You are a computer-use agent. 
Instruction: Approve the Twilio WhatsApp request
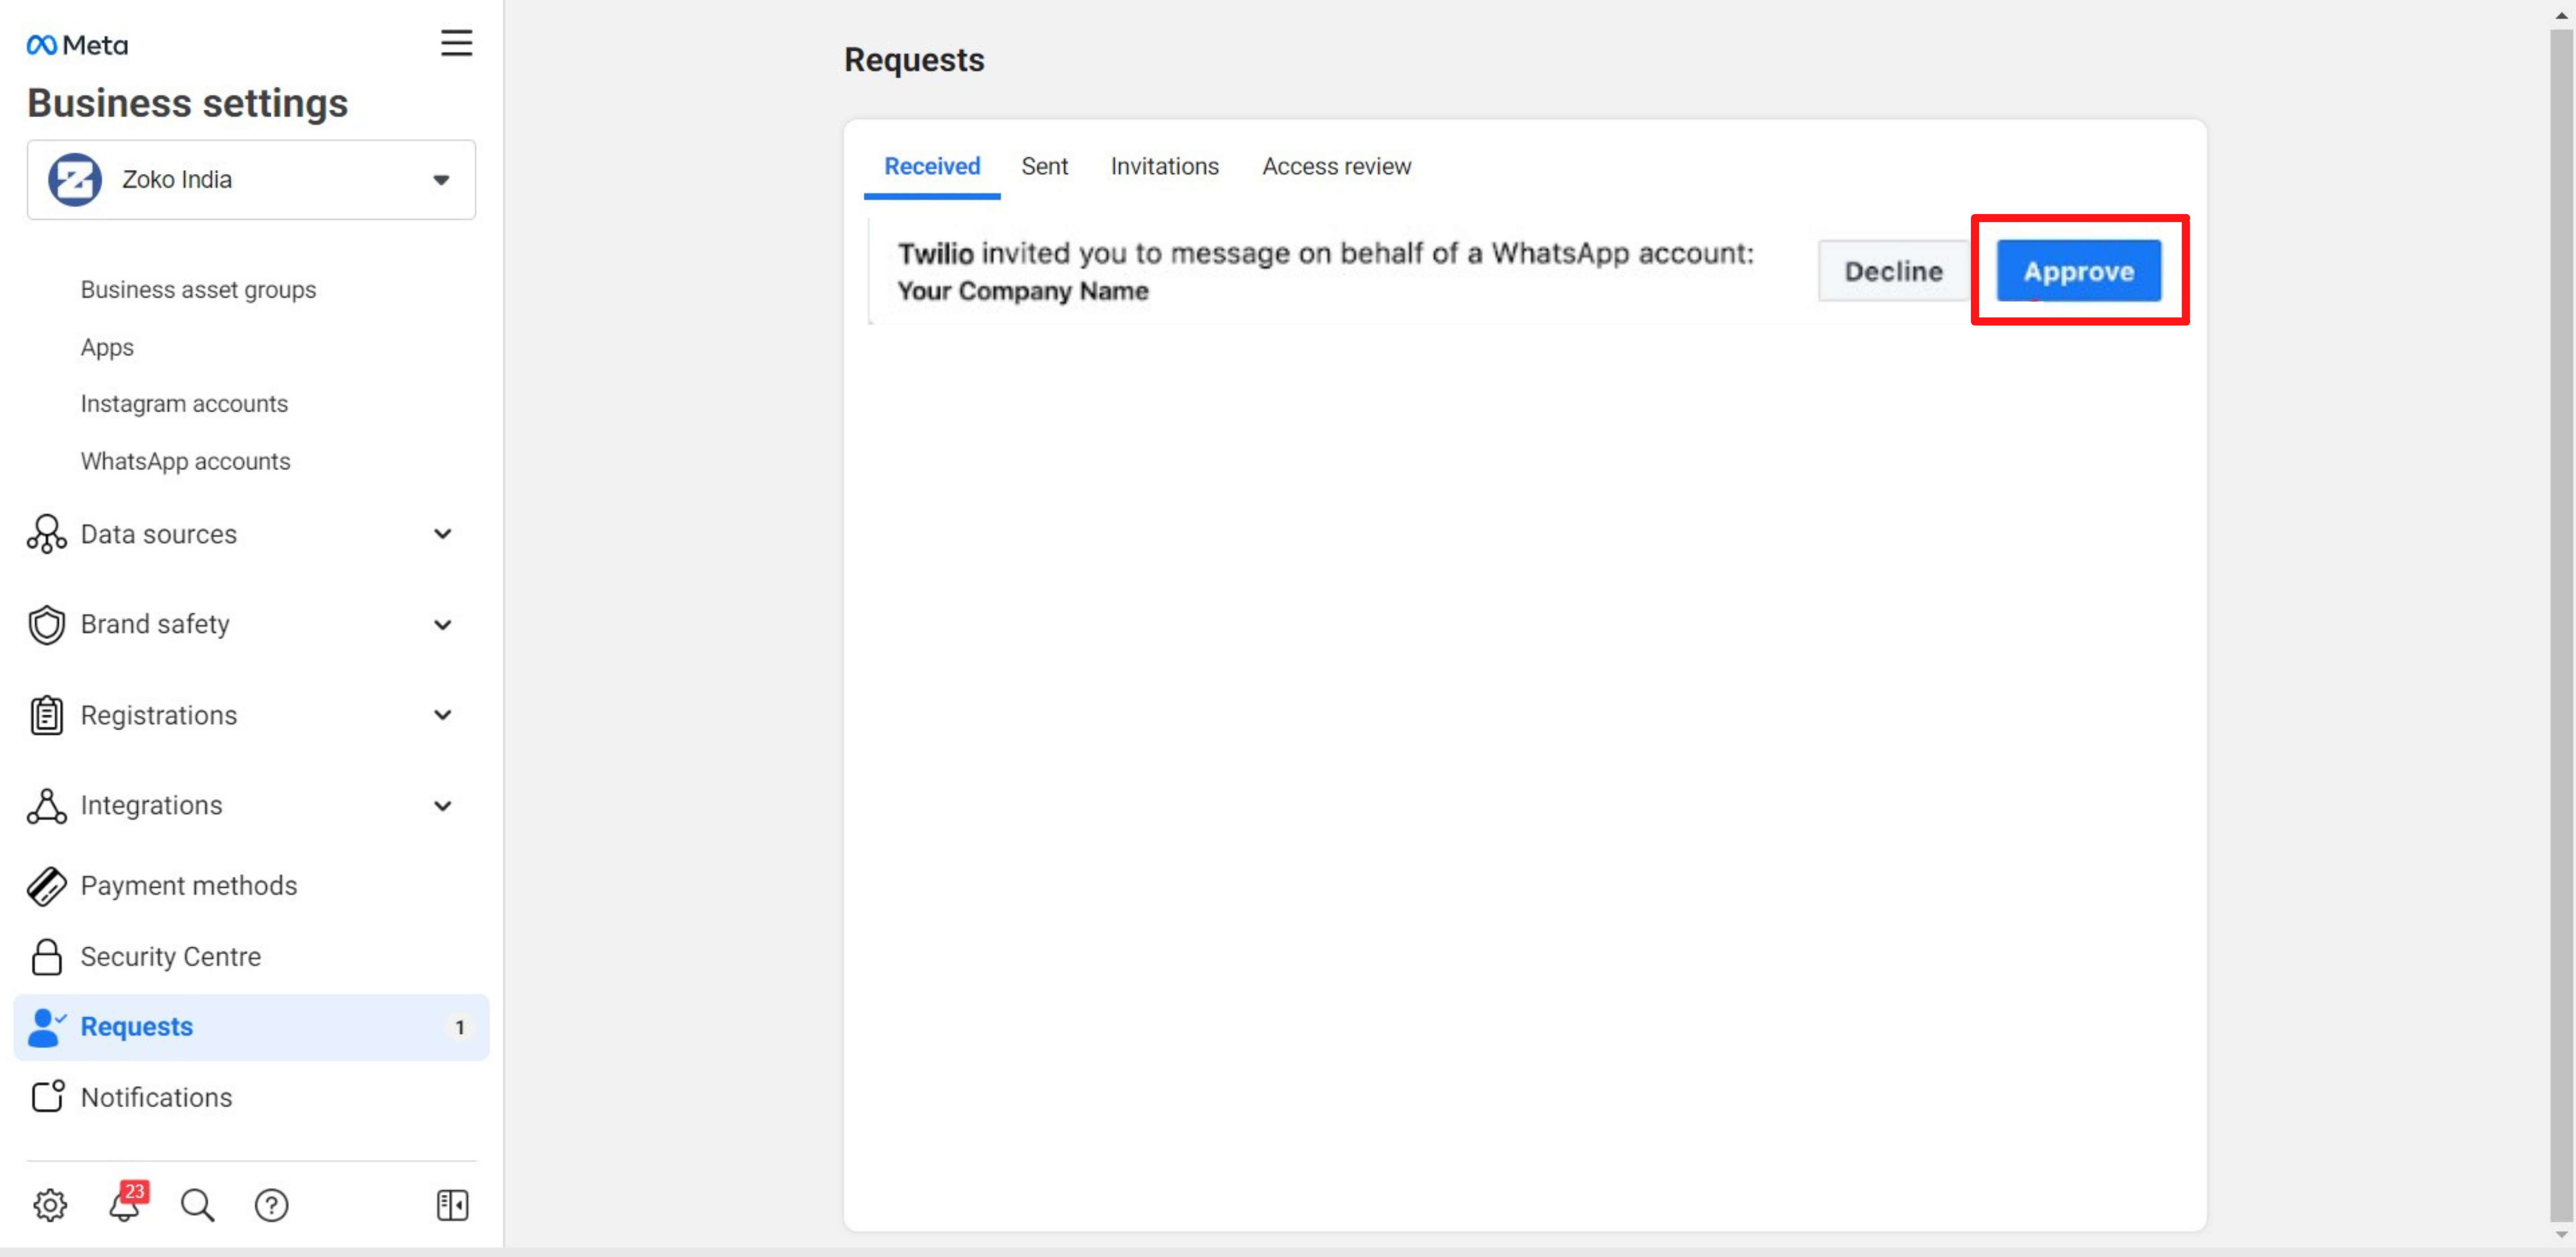2079,271
